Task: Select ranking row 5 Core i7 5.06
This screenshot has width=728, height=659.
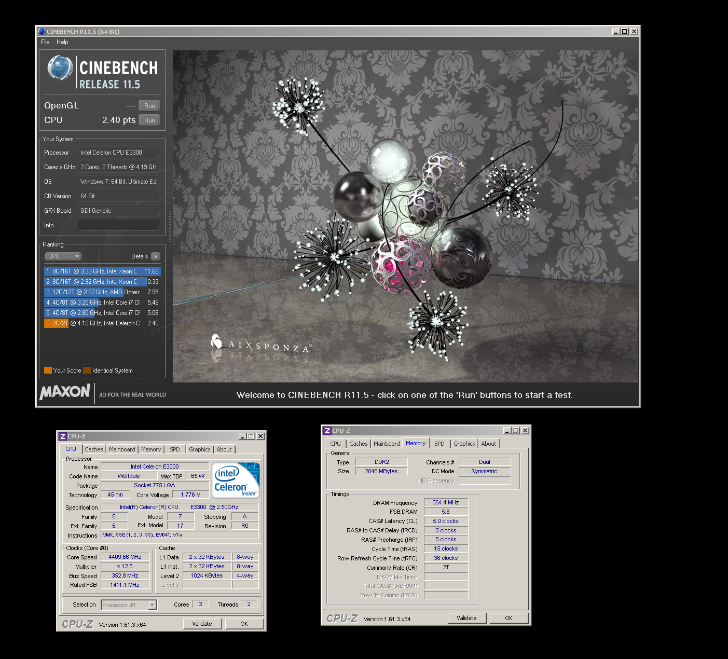Action: pyautogui.click(x=102, y=313)
